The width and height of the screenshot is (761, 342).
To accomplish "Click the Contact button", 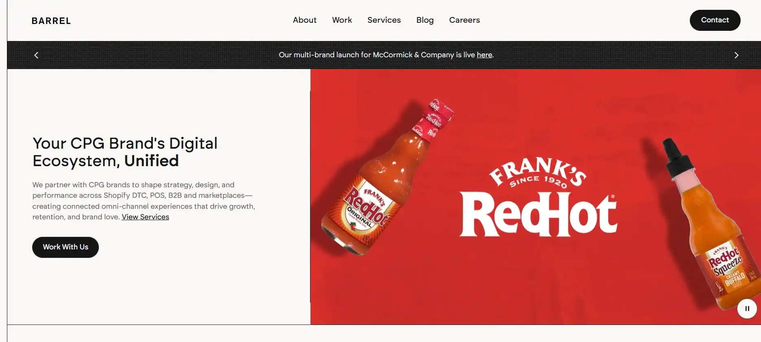I will (715, 20).
